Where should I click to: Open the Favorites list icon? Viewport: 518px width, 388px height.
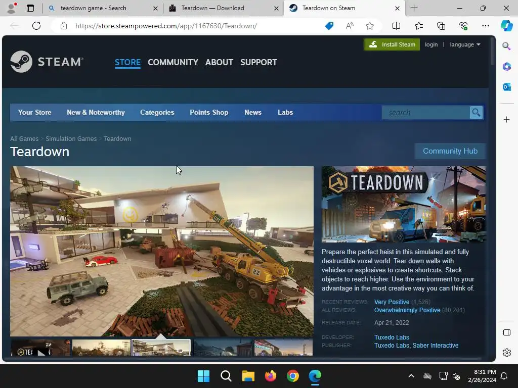click(x=418, y=26)
